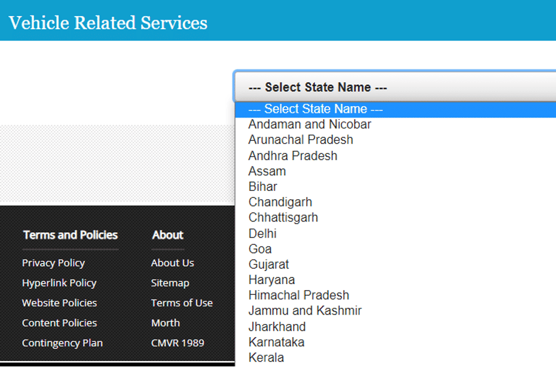556x370 pixels.
Task: Open the Hyperlink Policy link
Action: pos(59,283)
